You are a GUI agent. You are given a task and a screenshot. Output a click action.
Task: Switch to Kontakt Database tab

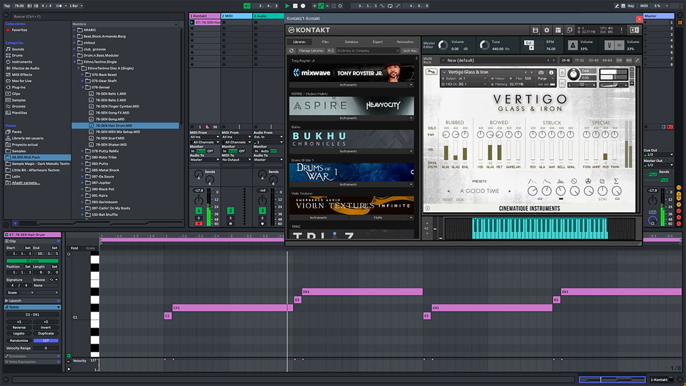352,42
